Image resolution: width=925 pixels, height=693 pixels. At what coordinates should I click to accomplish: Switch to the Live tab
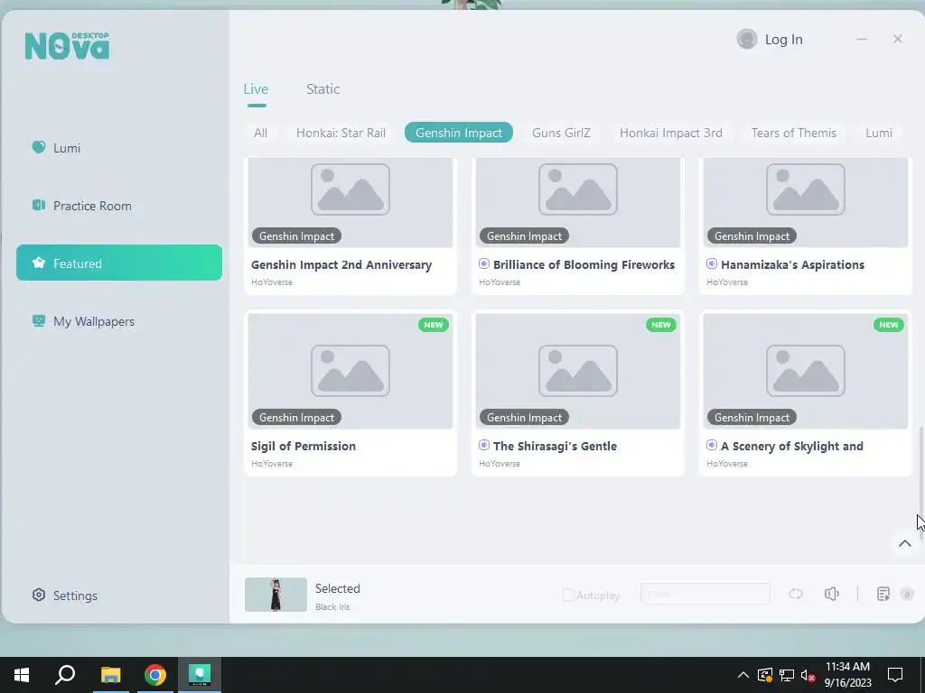256,89
